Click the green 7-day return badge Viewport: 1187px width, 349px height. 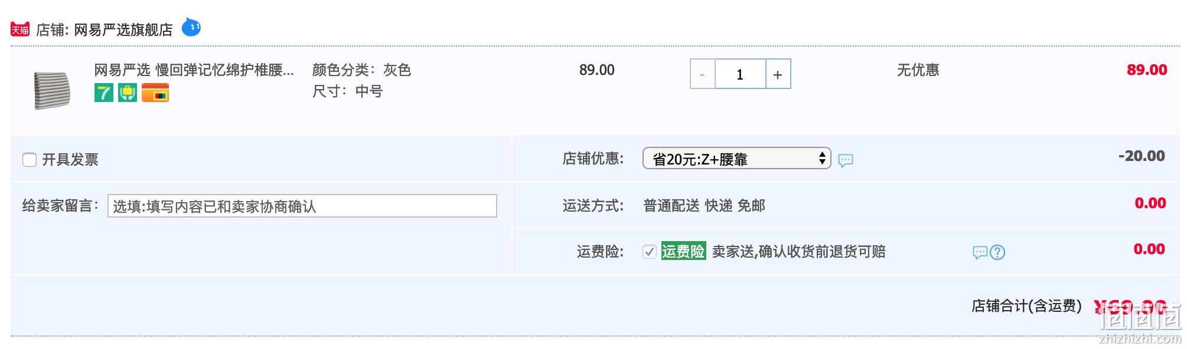104,93
